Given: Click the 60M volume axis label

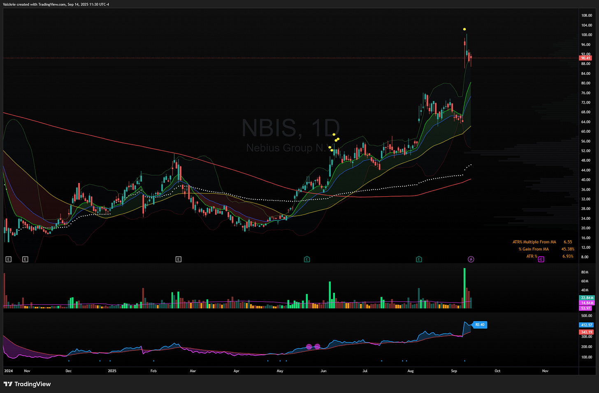Looking at the screenshot, I should 585,281.
